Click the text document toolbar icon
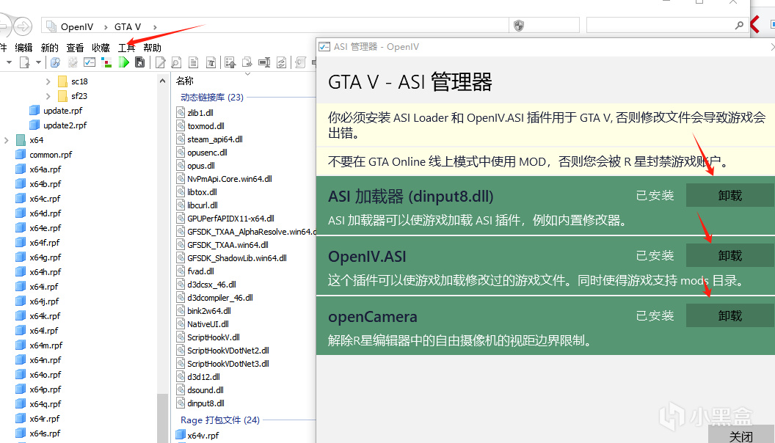 tap(193, 62)
